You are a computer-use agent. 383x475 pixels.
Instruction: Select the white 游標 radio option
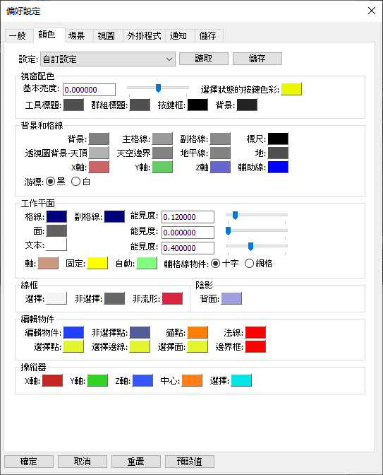(x=76, y=182)
